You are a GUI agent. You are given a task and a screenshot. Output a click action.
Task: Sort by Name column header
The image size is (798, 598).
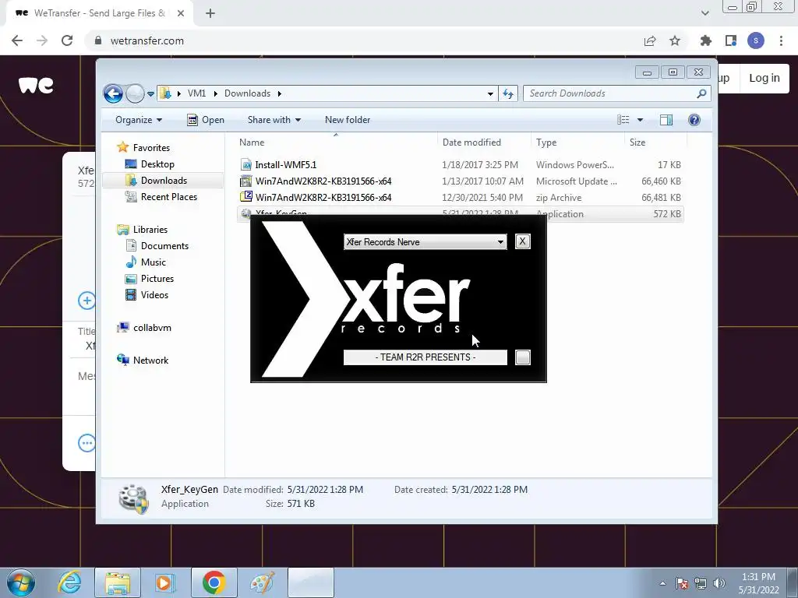point(336,142)
